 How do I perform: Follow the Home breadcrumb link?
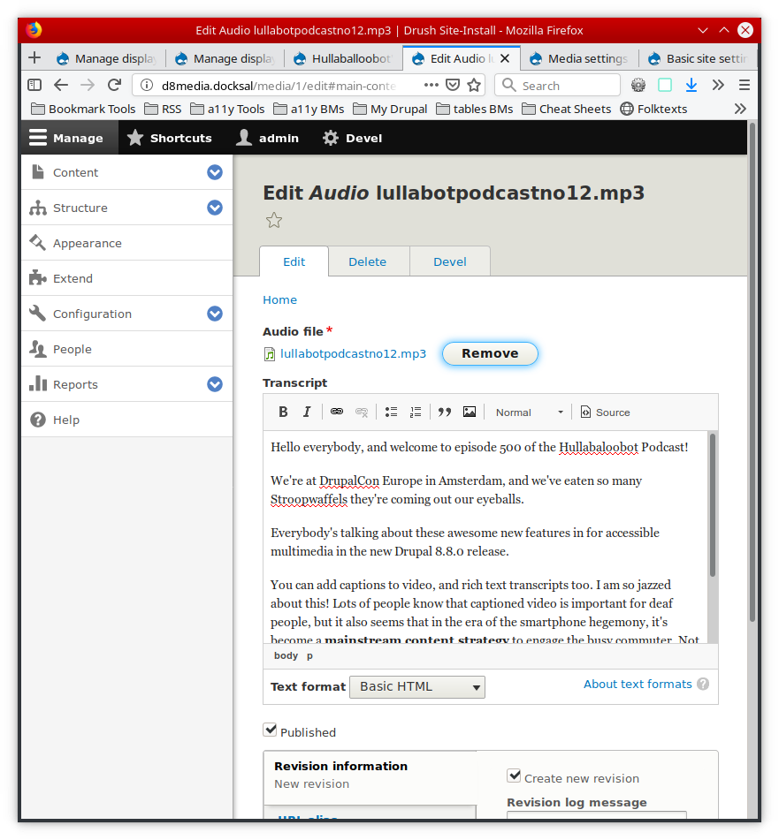pos(280,300)
